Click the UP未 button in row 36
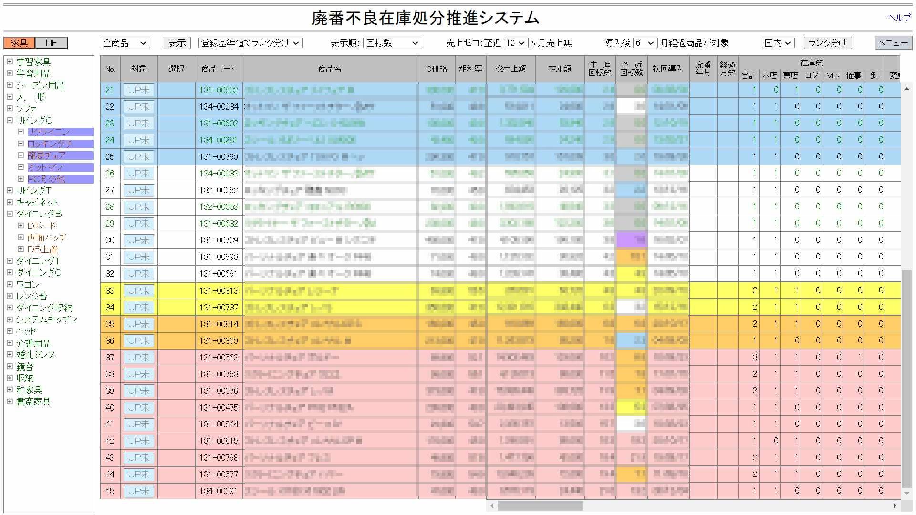This screenshot has width=916, height=515. tap(138, 340)
